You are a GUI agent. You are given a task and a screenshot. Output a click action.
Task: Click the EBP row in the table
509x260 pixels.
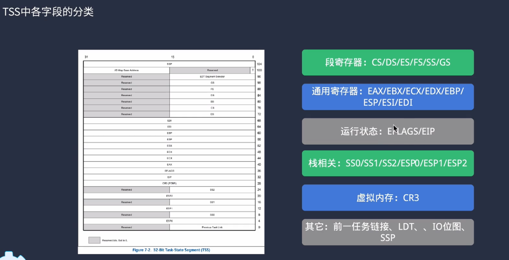point(169,133)
